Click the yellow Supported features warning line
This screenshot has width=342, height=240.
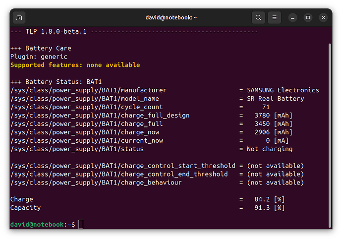[75, 65]
